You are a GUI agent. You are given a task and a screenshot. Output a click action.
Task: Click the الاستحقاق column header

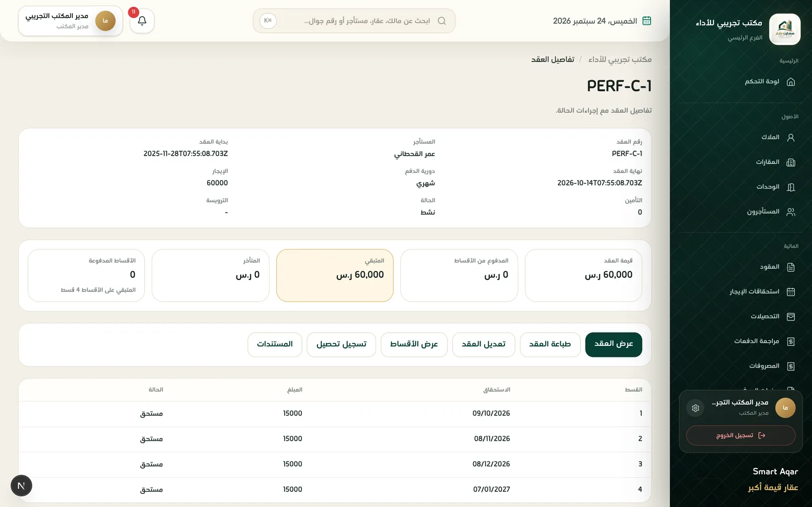pos(497,390)
